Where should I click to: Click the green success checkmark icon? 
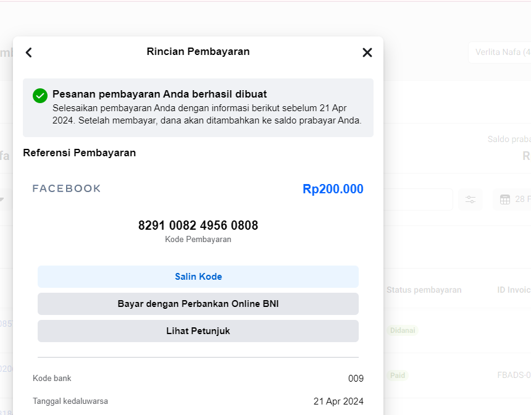pos(40,96)
